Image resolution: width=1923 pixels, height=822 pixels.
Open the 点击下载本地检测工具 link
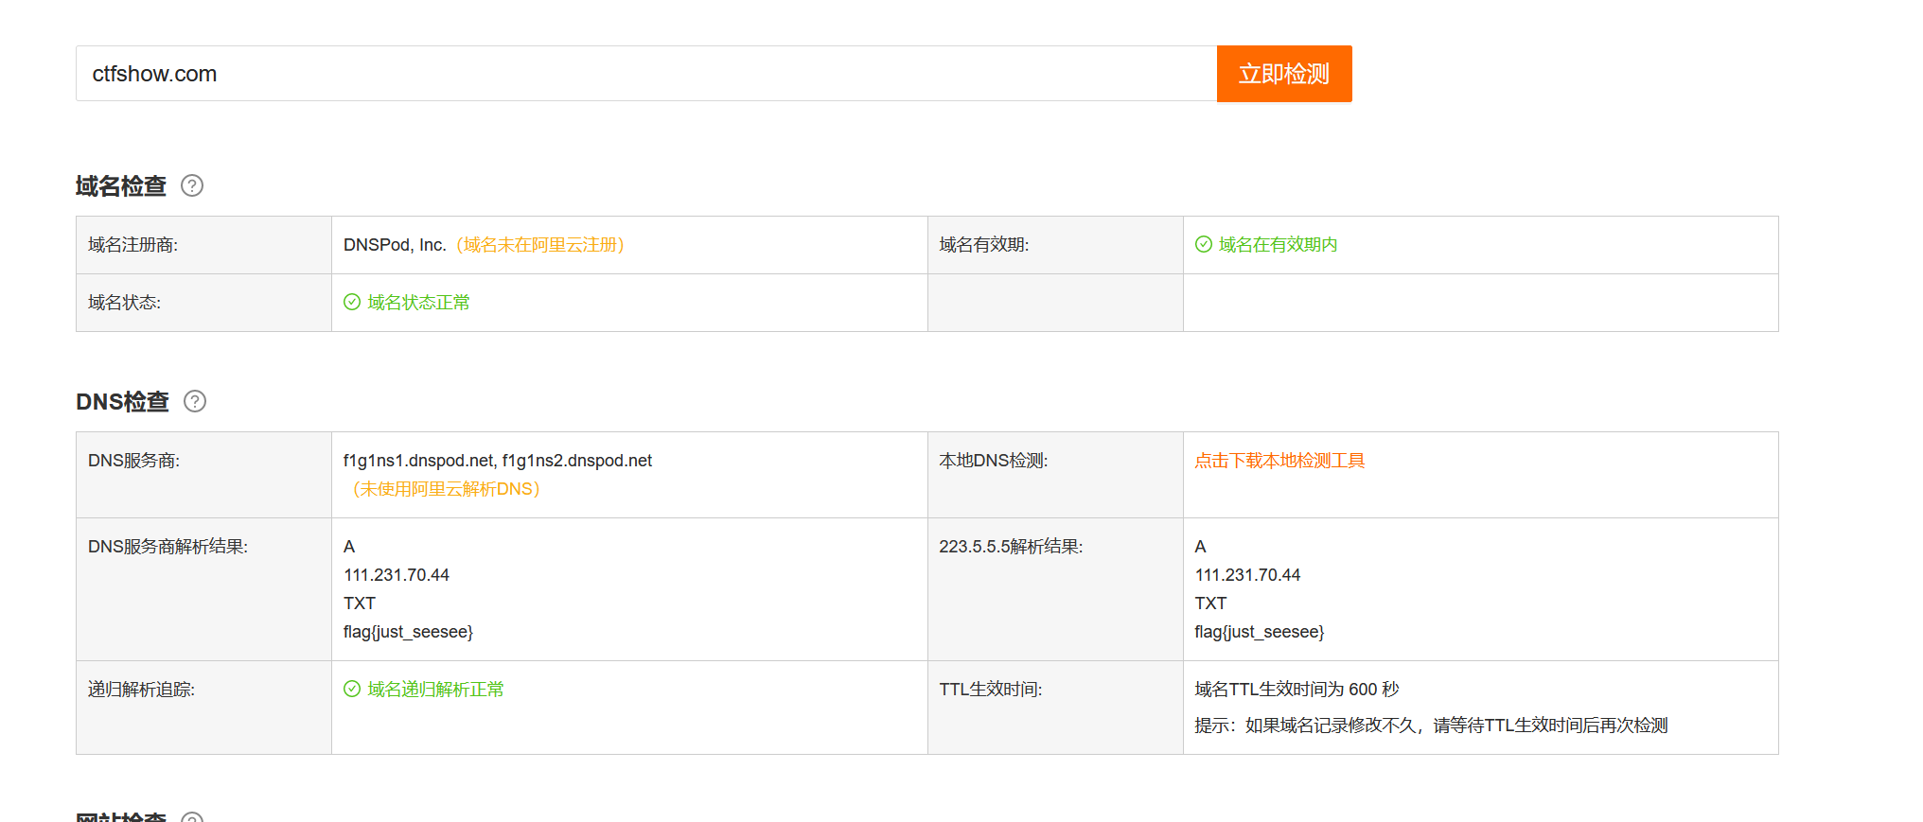pyautogui.click(x=1279, y=461)
